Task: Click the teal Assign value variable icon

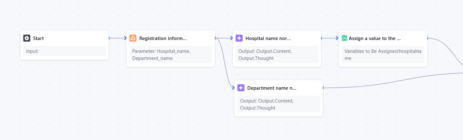Action: tap(345, 38)
